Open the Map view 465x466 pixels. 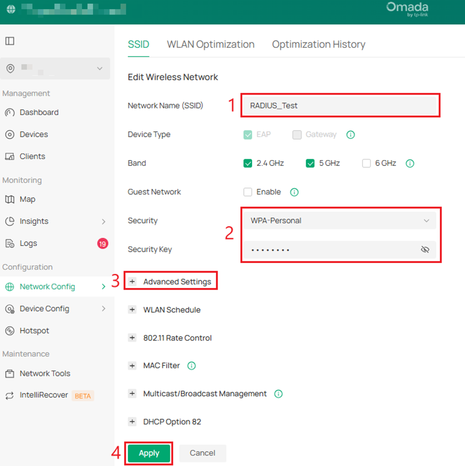tap(27, 199)
